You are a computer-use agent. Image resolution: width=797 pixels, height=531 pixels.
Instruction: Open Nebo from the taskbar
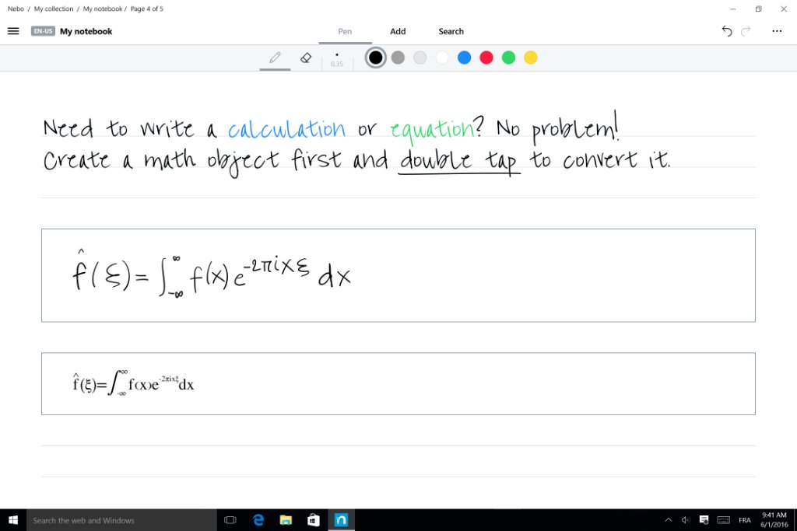[341, 519]
